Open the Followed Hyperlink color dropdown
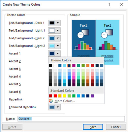Image resolution: width=128 pixels, height=132 pixels. coord(54,107)
